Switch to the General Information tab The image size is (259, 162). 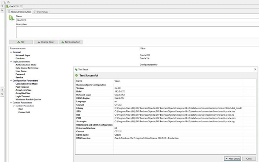(x=19, y=12)
